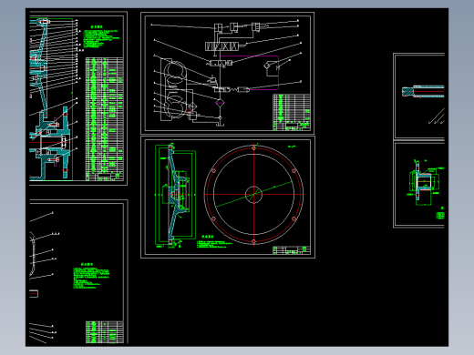Image resolution: width=474 pixels, height=355 pixels.
Task: Click the large circular flange front view
Action: pos(253,194)
